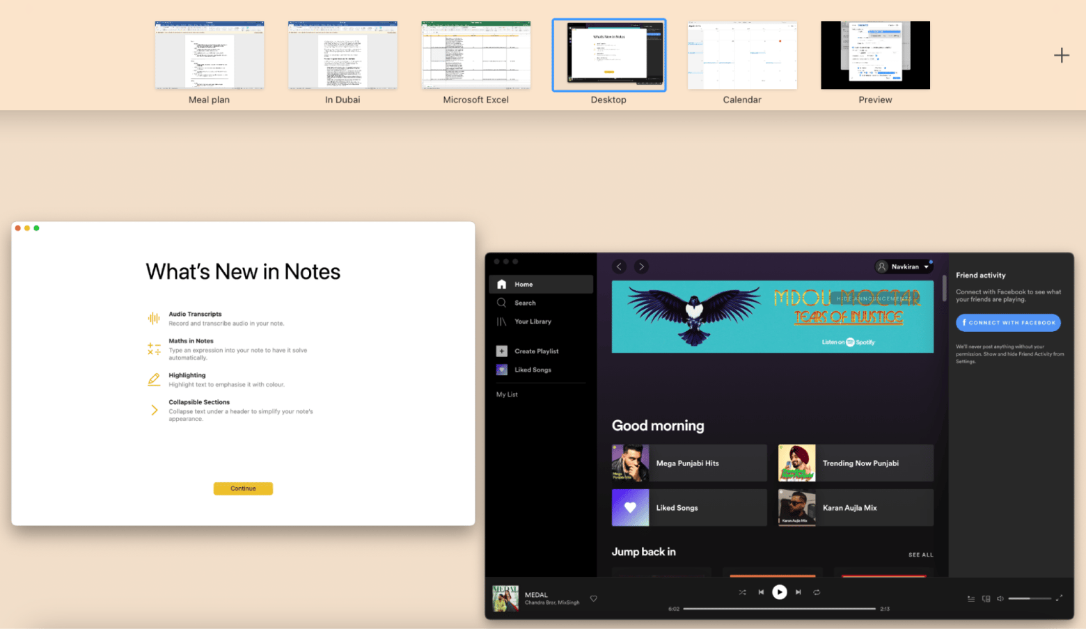Enter Spotify full screen mode

(x=1059, y=598)
